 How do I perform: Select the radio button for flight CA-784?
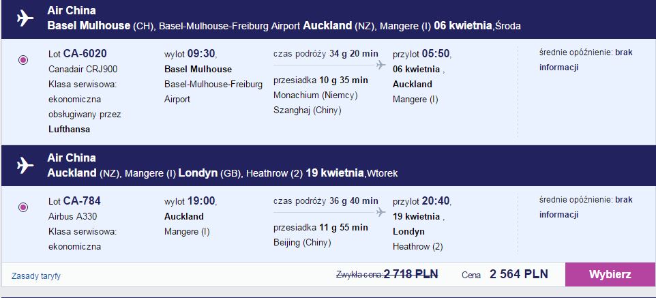point(23,207)
